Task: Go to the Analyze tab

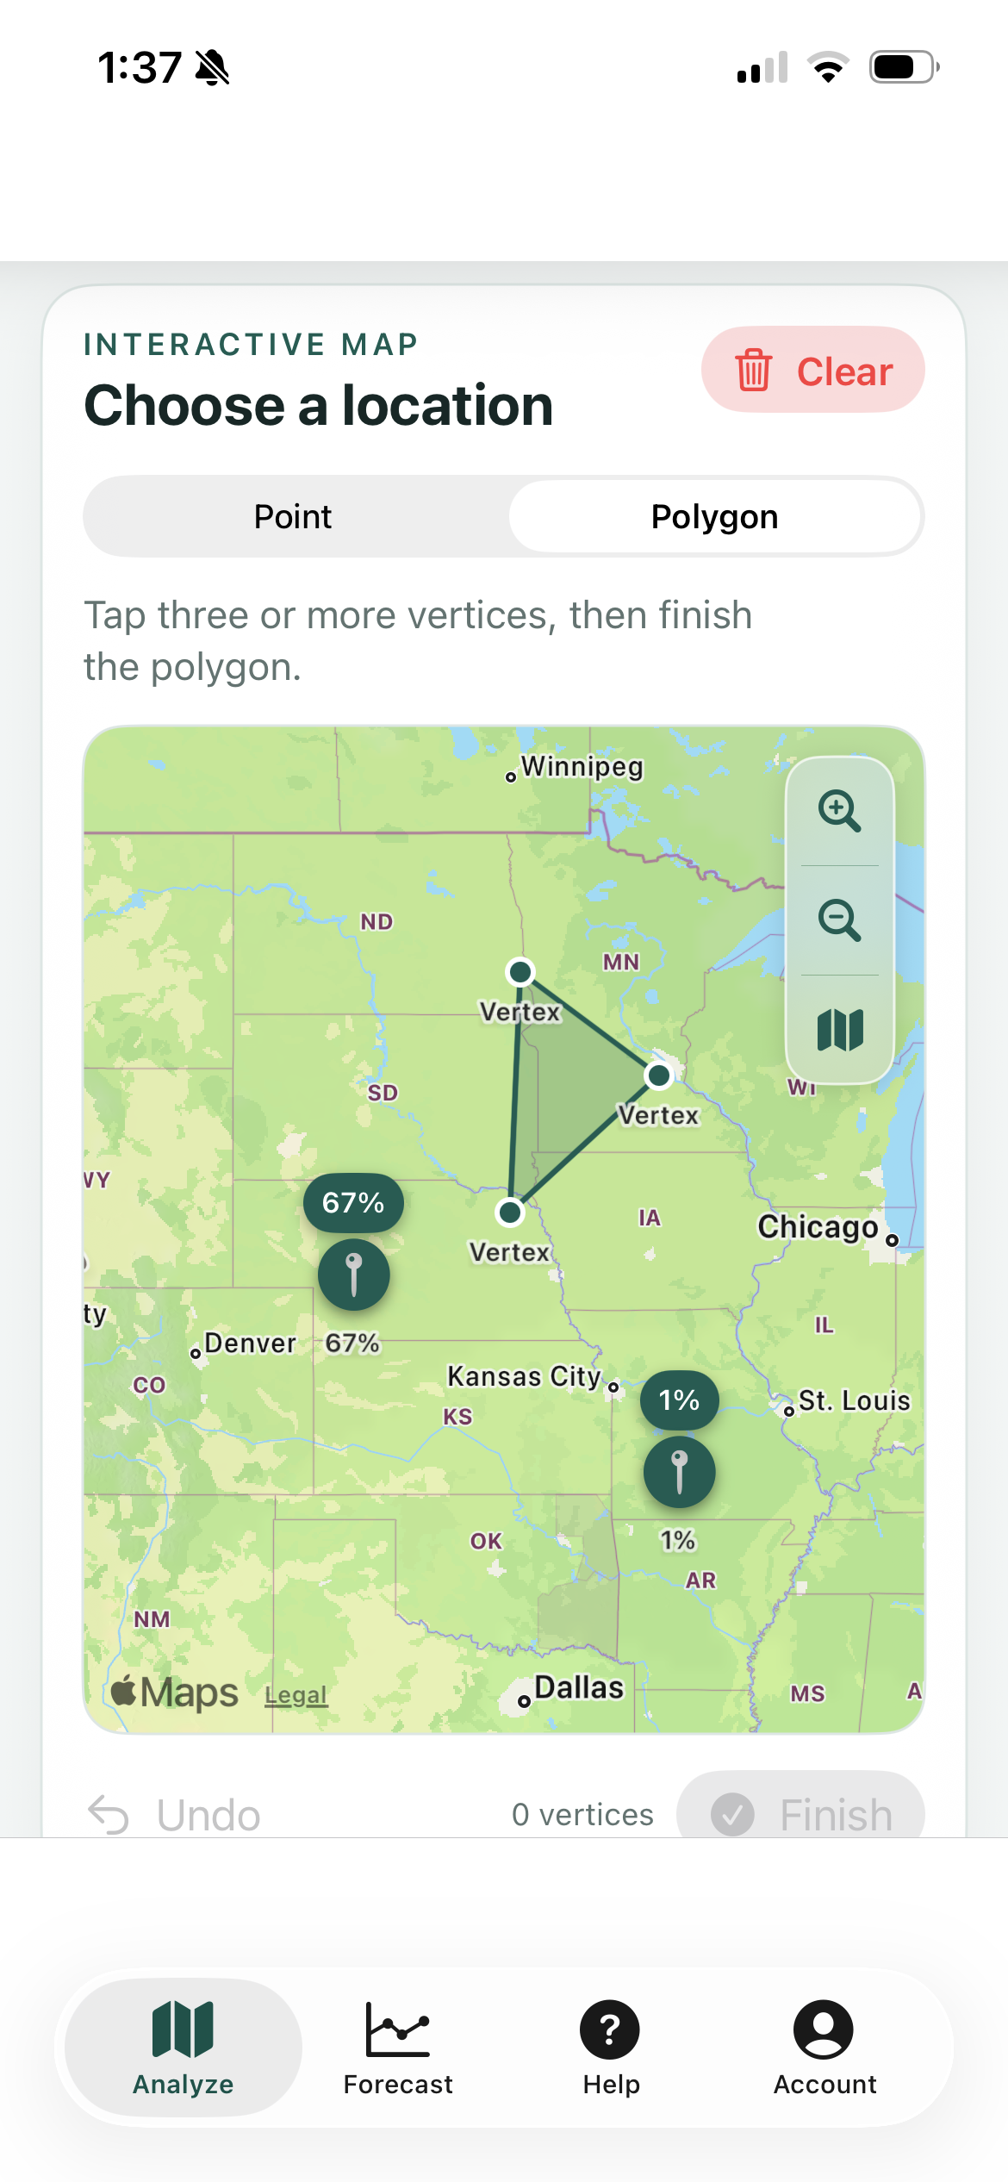Action: tap(184, 2048)
